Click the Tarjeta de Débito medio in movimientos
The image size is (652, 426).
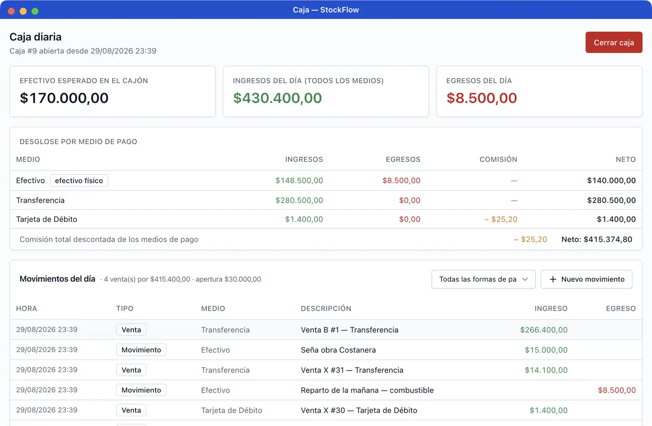pyautogui.click(x=231, y=410)
